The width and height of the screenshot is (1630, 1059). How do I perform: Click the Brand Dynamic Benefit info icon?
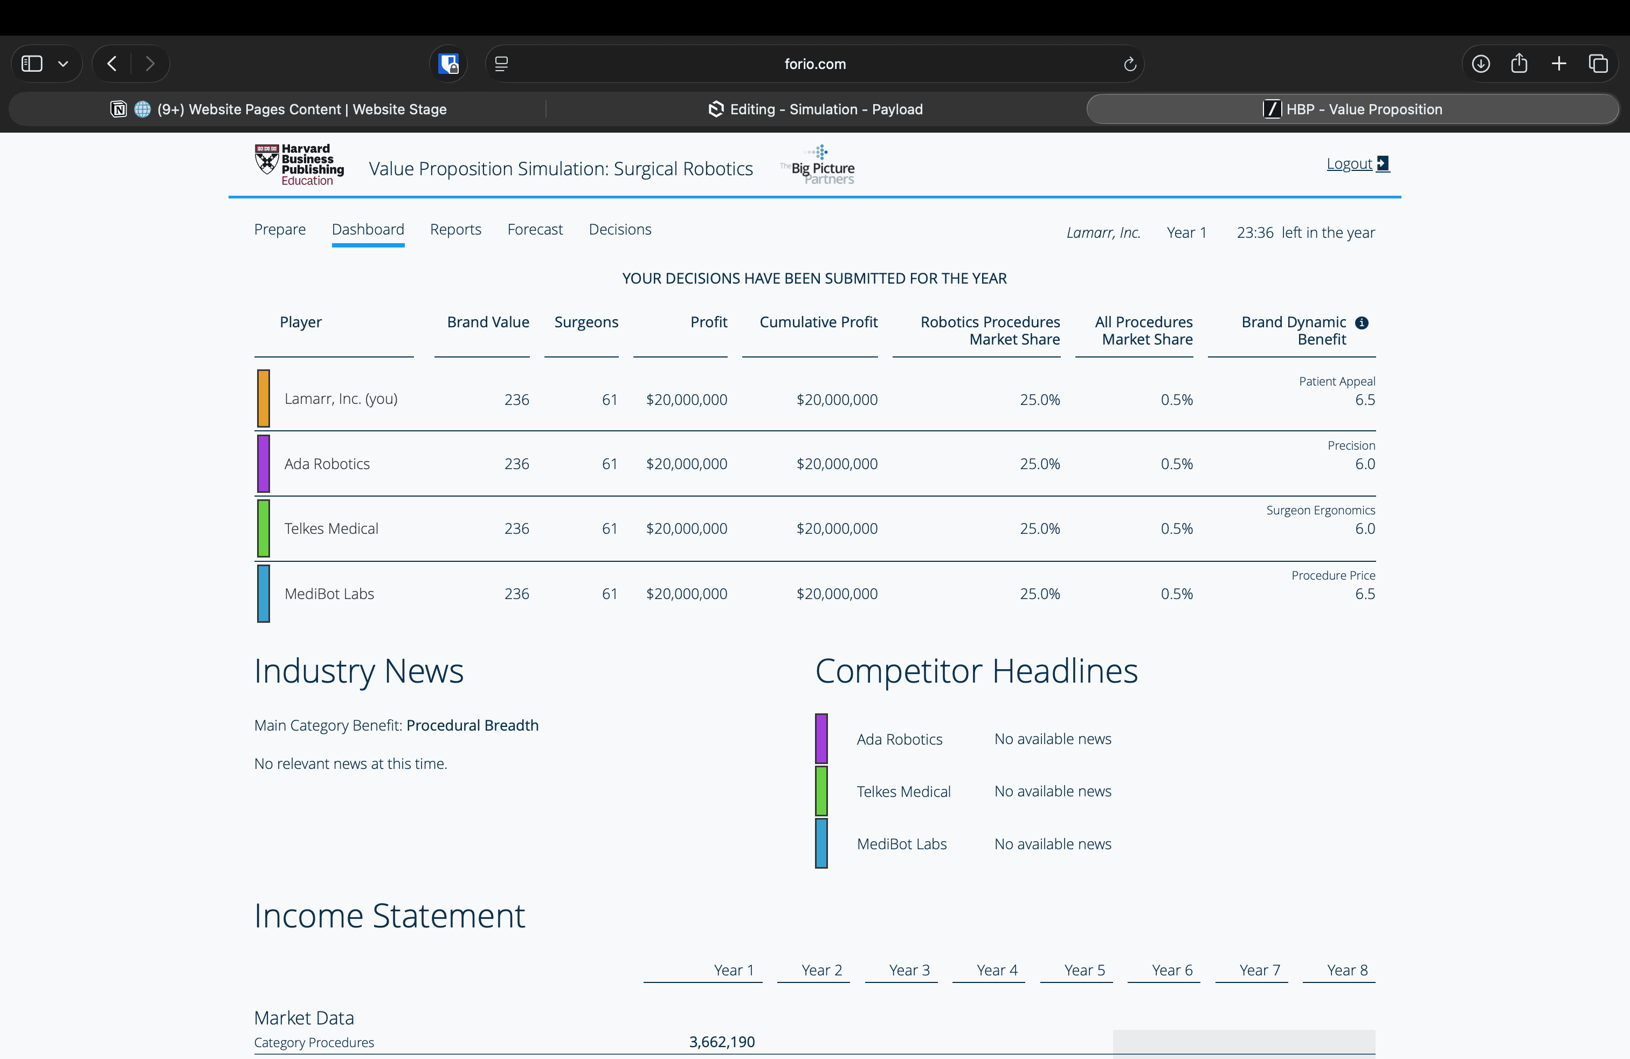(1362, 322)
